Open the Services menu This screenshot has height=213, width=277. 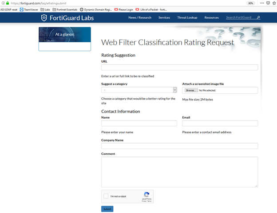click(x=164, y=17)
